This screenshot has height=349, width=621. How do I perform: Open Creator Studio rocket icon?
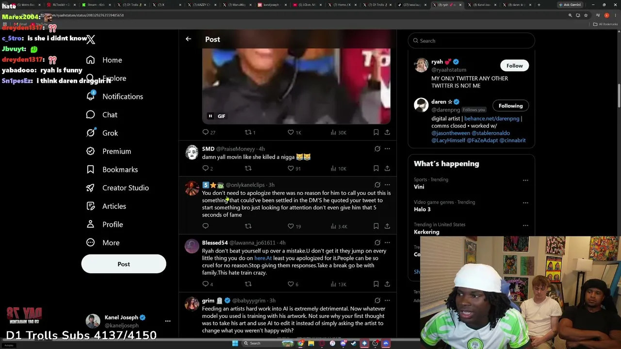pyautogui.click(x=90, y=188)
